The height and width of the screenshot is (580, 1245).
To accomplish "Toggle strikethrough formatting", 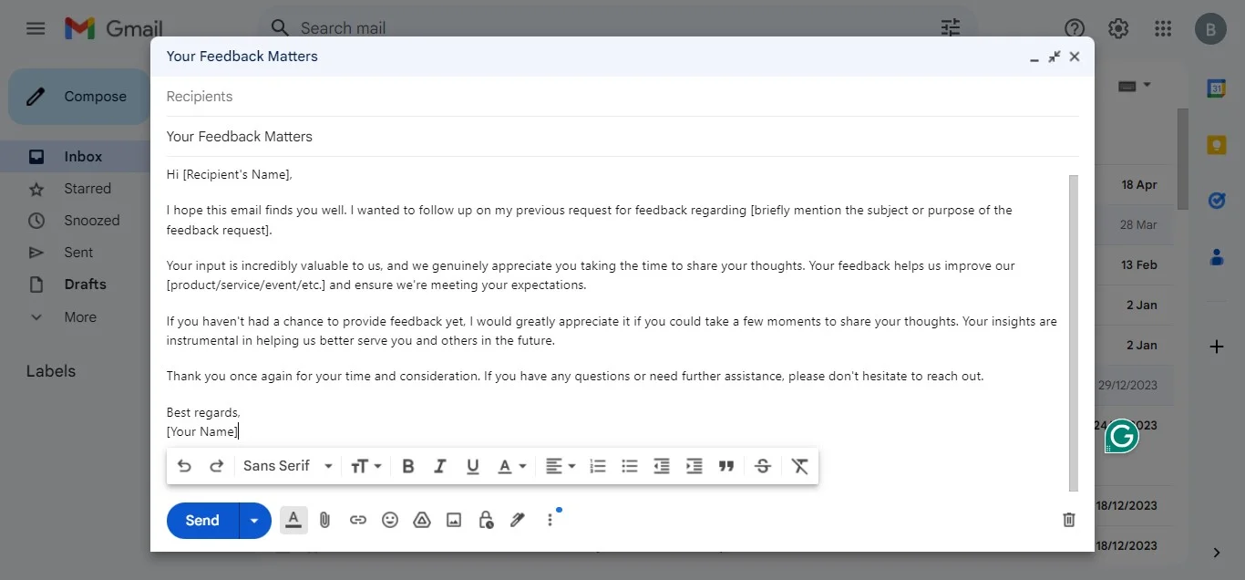I will point(763,466).
